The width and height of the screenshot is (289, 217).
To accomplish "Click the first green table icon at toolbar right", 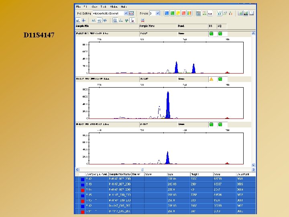I will tap(240, 13).
